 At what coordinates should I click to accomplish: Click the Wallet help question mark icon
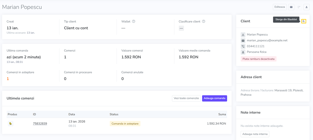(x=134, y=21)
